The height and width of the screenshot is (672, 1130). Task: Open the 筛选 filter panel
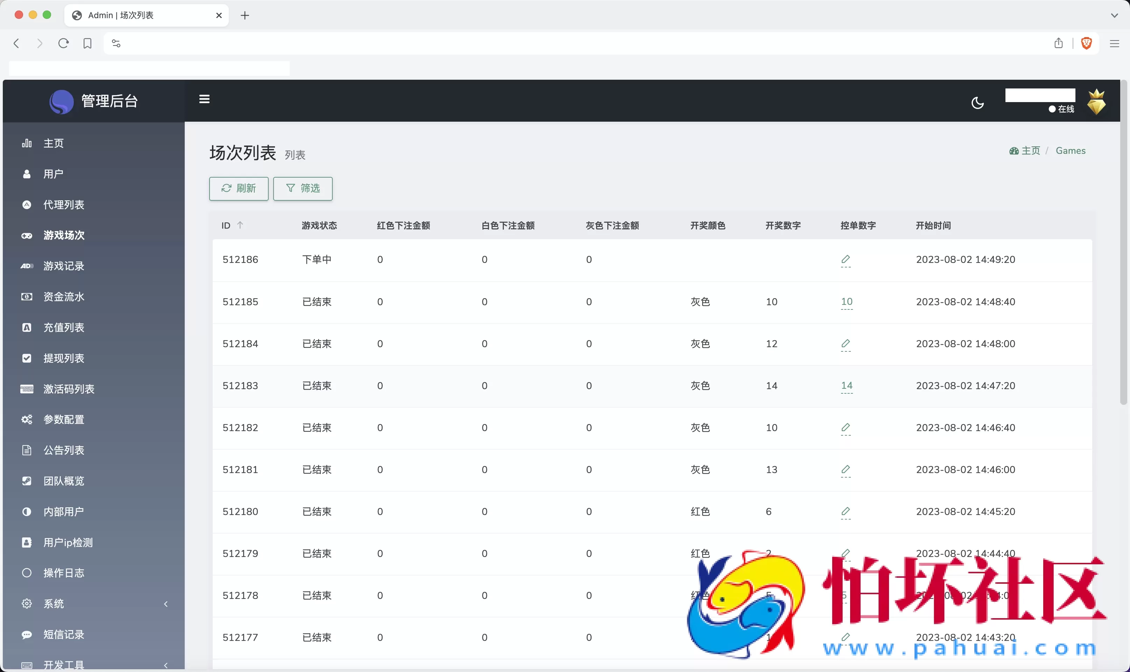pos(303,188)
